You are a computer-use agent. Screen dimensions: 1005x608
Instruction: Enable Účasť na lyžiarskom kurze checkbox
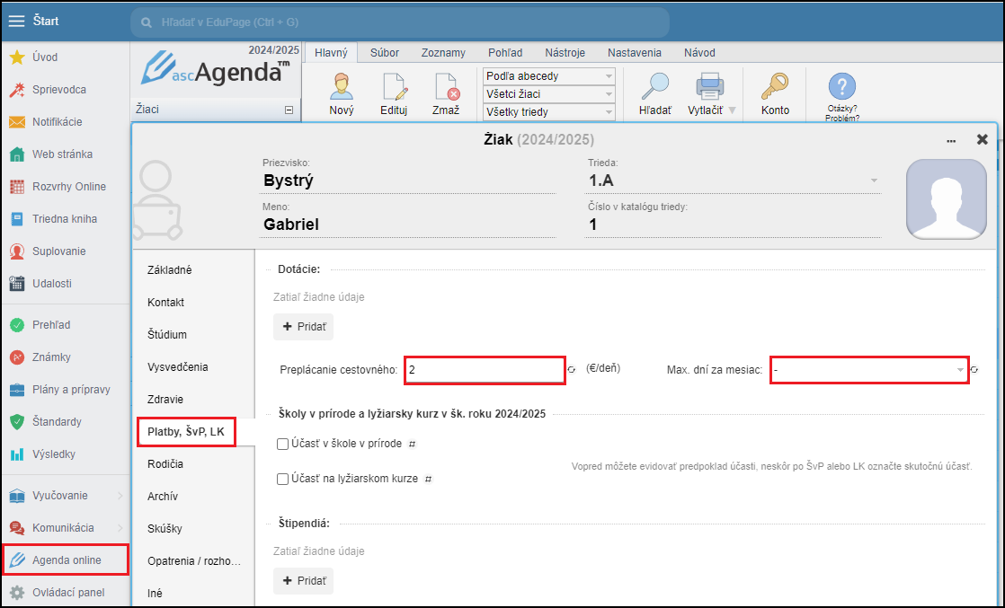pos(282,480)
